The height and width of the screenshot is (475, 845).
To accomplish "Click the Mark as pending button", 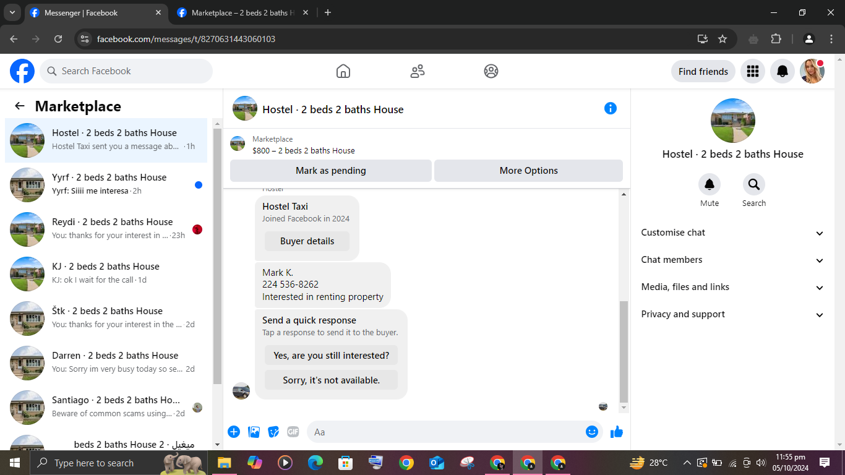I will pos(331,171).
